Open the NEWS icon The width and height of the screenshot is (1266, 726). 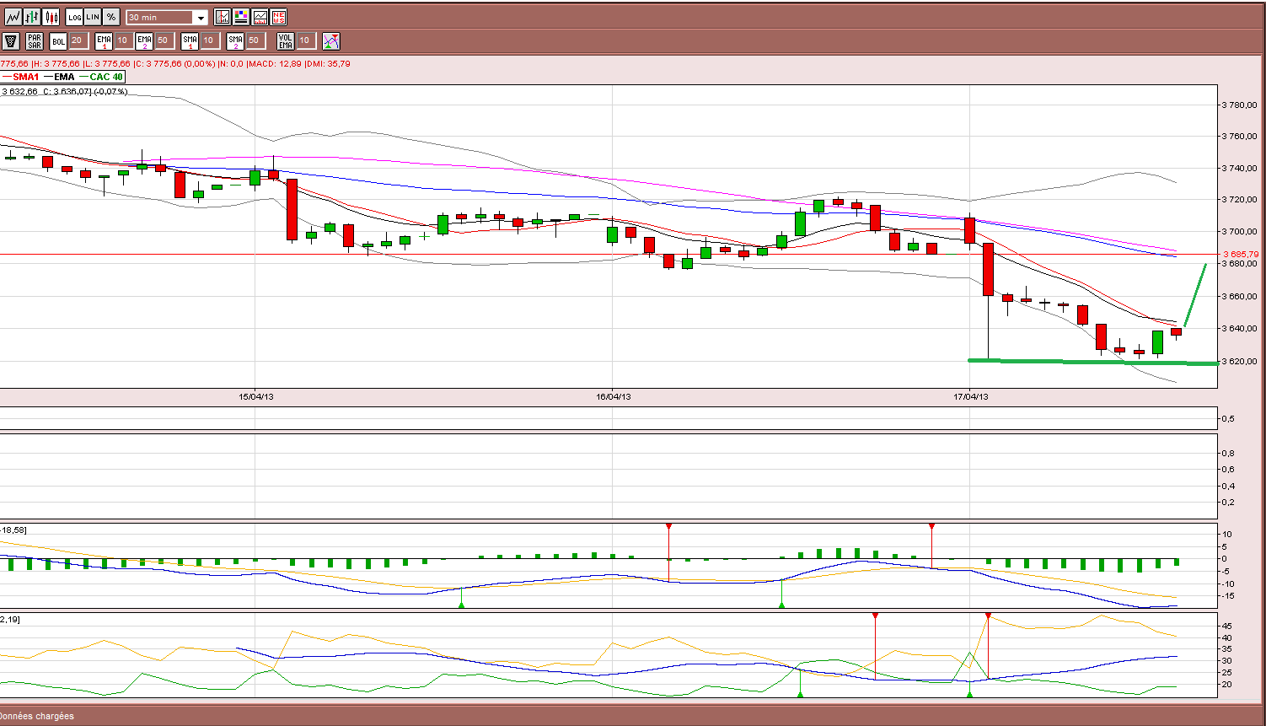(278, 17)
